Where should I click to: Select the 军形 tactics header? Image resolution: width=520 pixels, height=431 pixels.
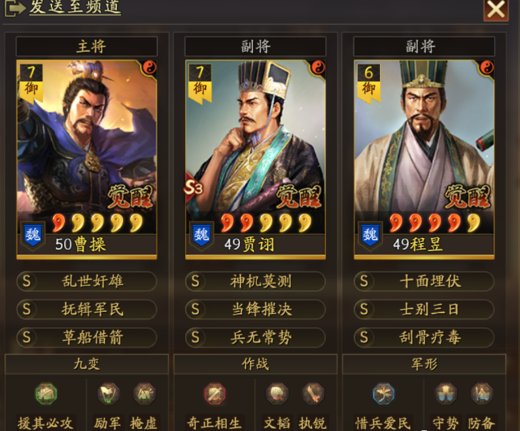pos(424,364)
